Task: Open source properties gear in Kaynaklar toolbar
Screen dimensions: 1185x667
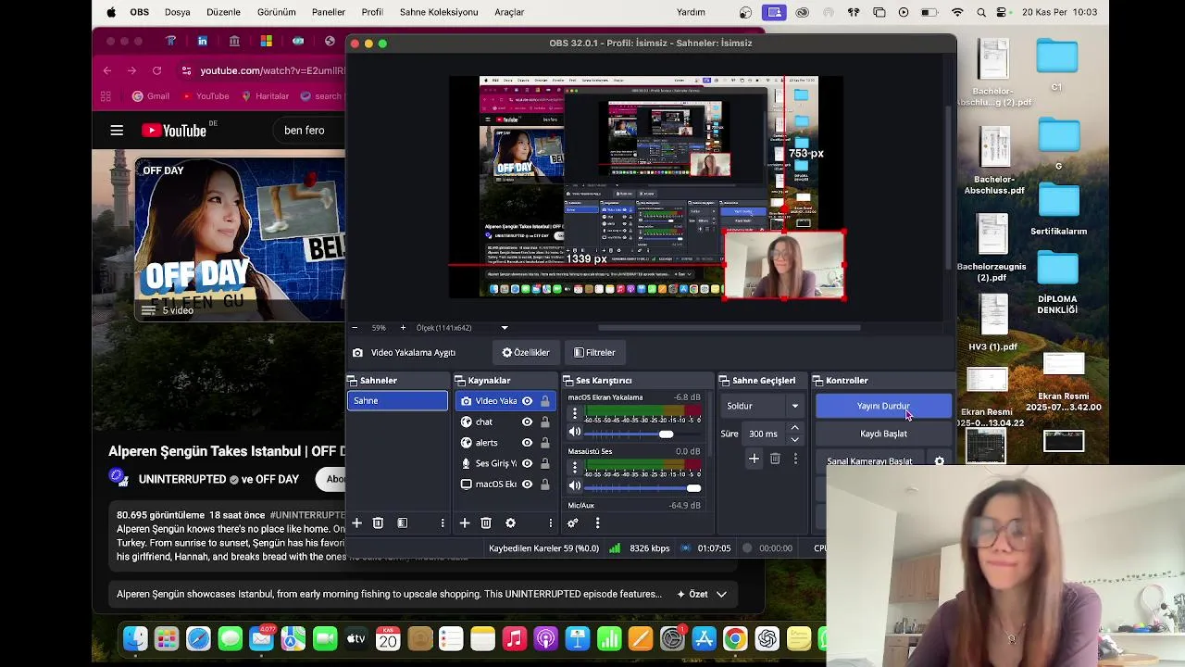Action: click(x=510, y=523)
